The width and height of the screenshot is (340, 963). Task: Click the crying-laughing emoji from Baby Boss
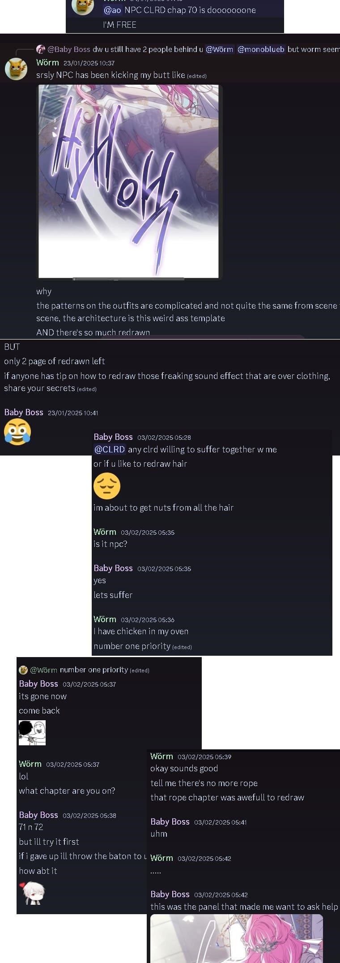pos(17,432)
